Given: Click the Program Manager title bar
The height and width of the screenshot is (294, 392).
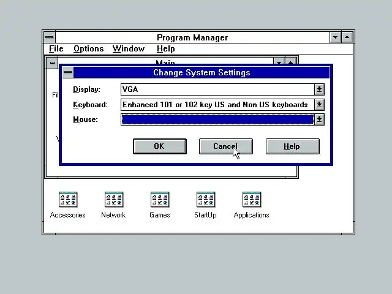Looking at the screenshot, I should (192, 37).
